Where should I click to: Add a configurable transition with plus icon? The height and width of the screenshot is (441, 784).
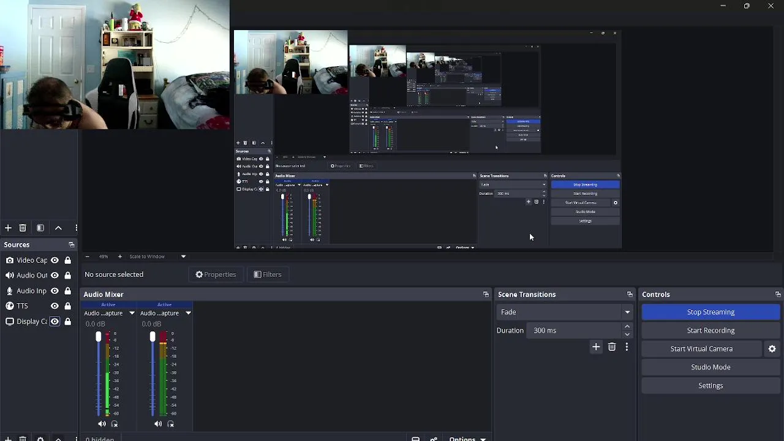(x=596, y=347)
